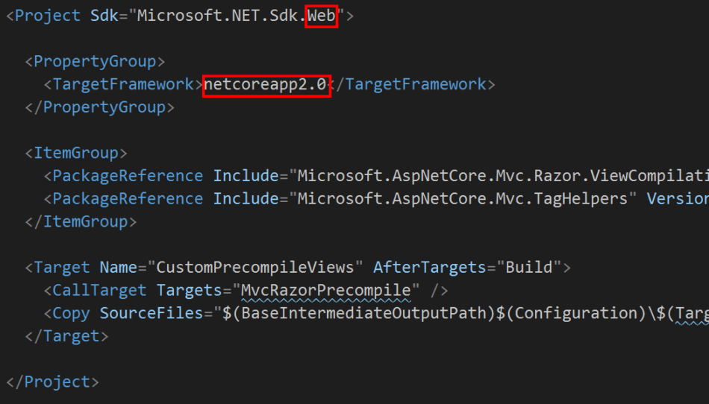709x404 pixels.
Task: Click the CallTarget element name
Action: pyautogui.click(x=99, y=291)
